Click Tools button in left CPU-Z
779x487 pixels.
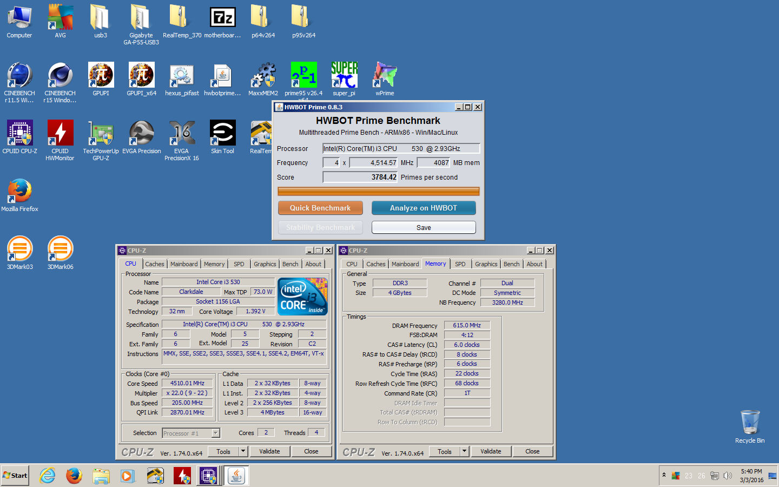(223, 451)
